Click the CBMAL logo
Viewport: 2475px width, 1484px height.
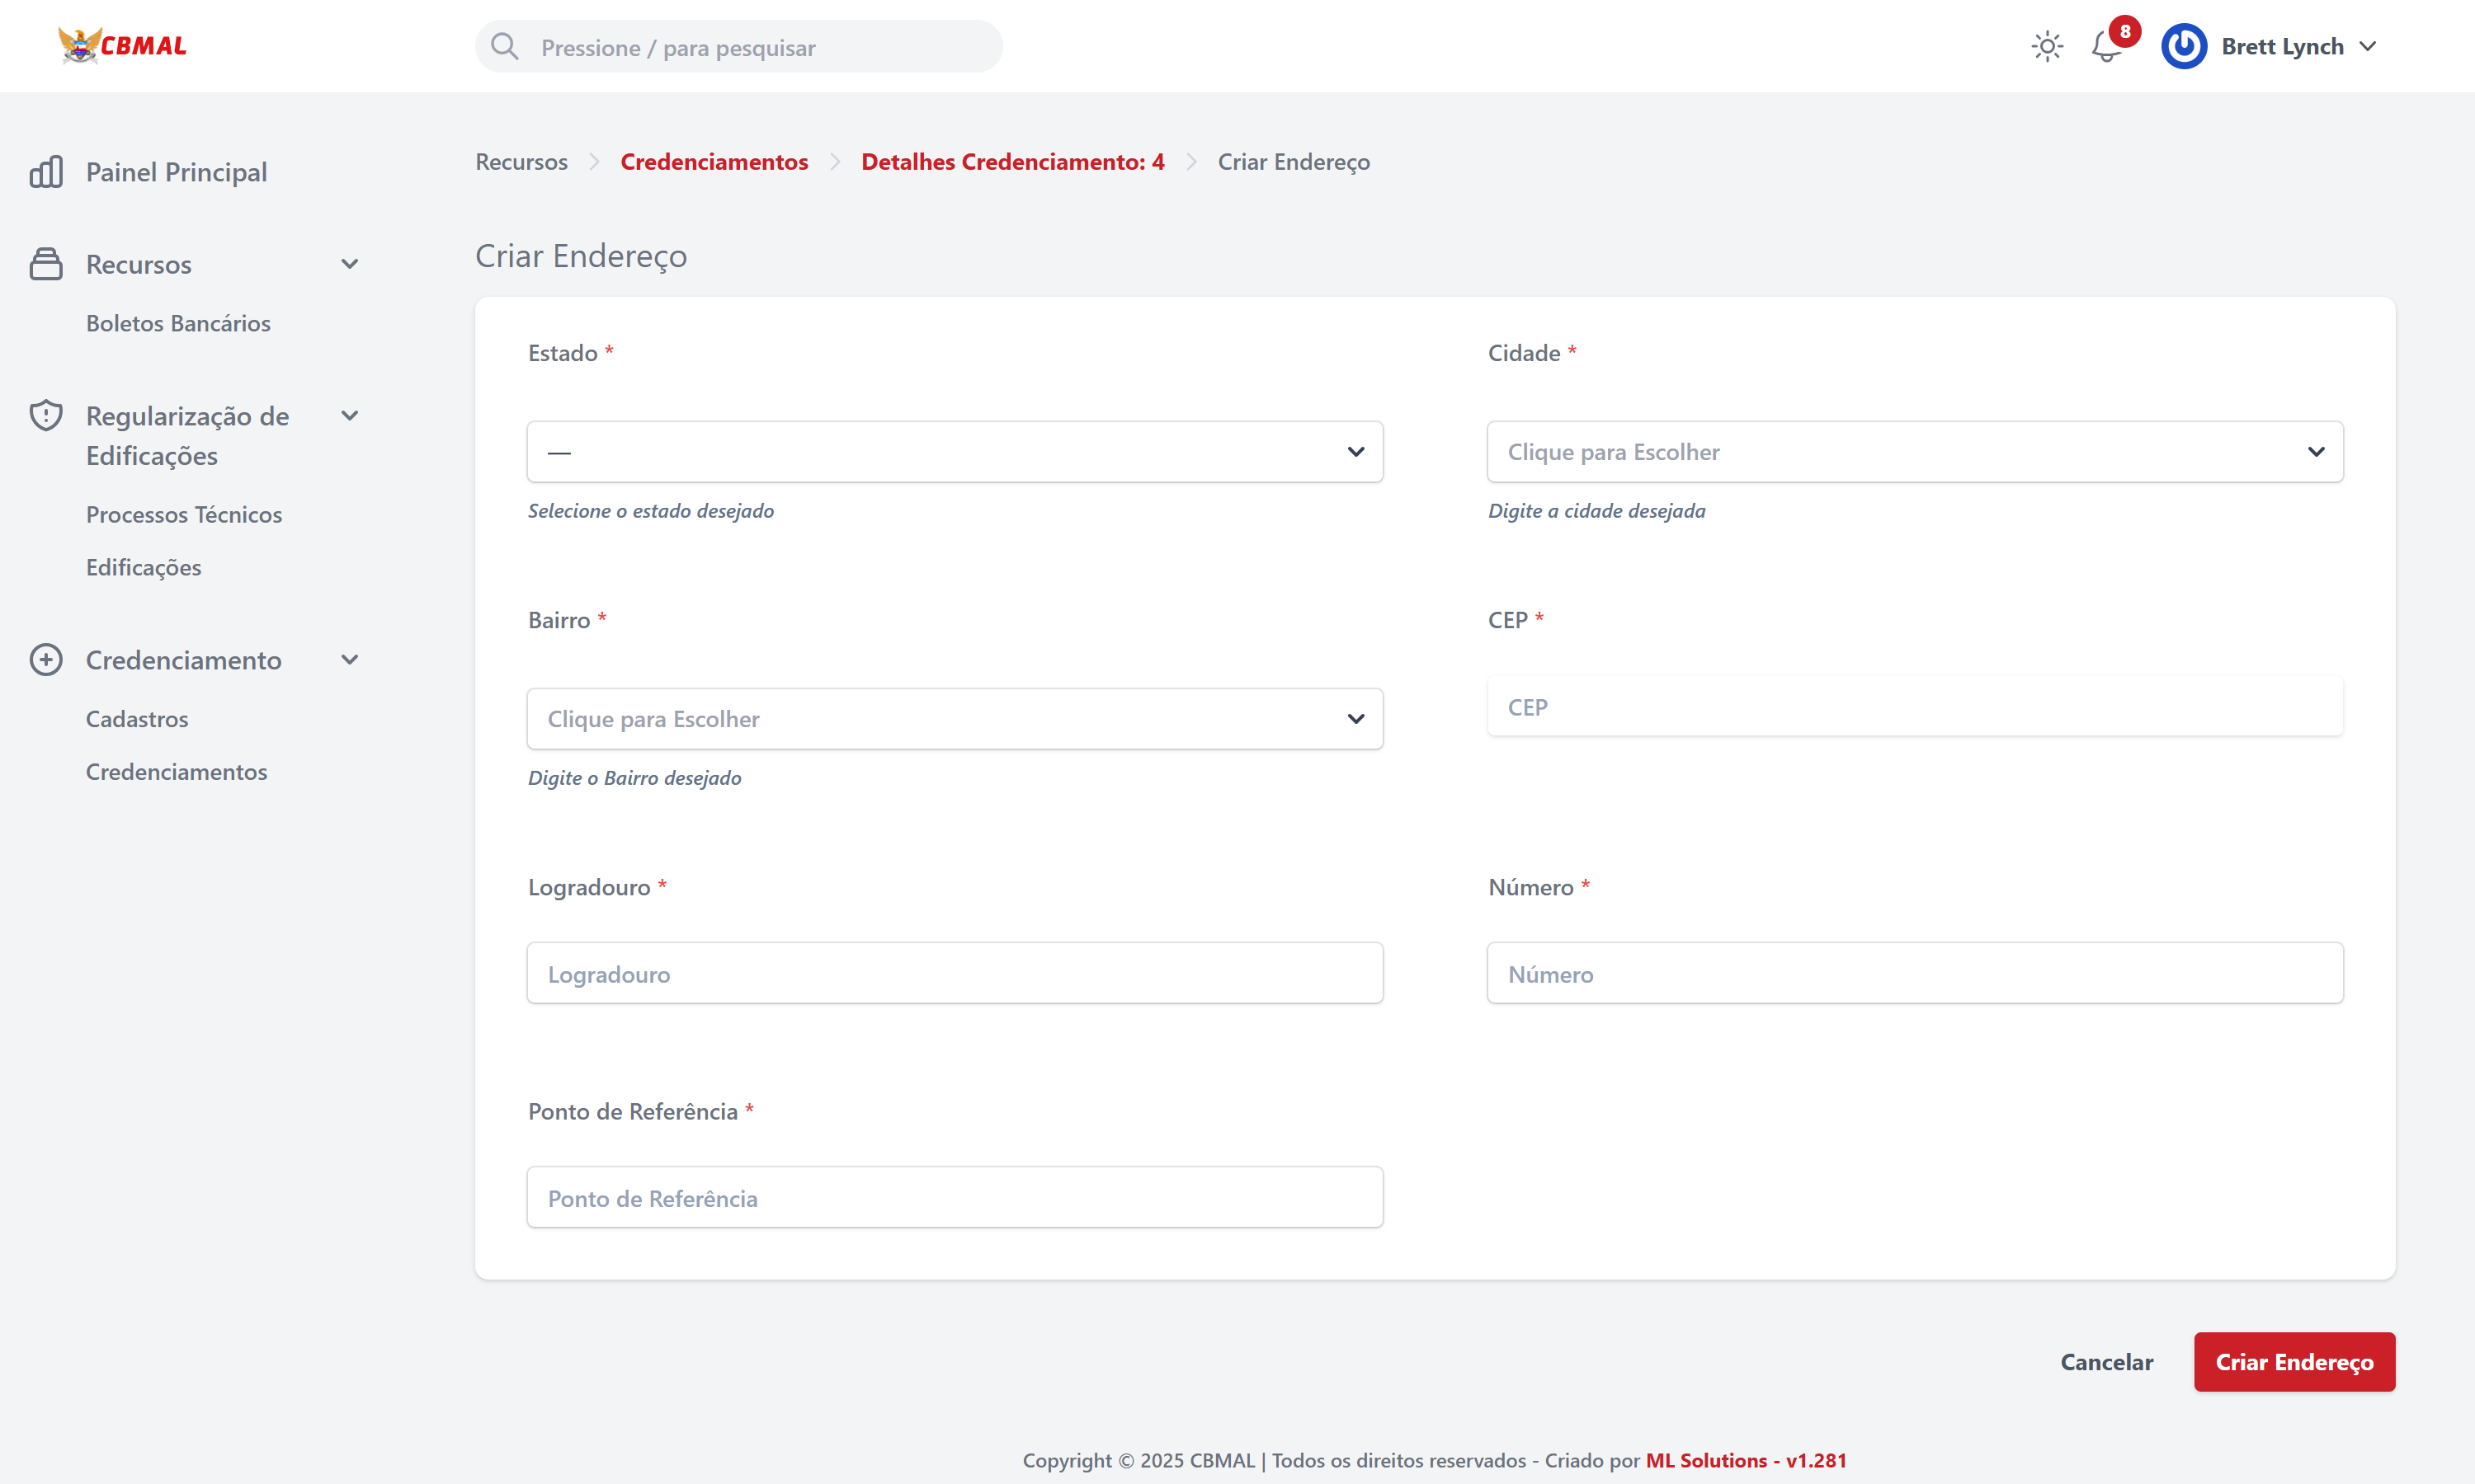[x=122, y=46]
